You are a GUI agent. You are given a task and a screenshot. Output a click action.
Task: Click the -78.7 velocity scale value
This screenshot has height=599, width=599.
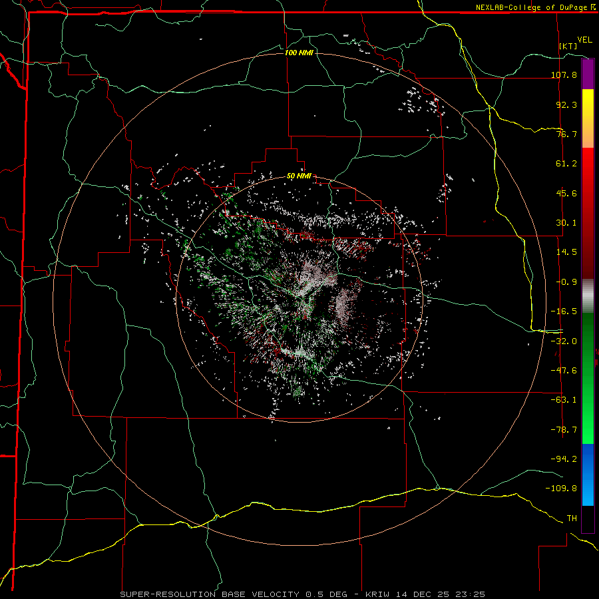[564, 430]
